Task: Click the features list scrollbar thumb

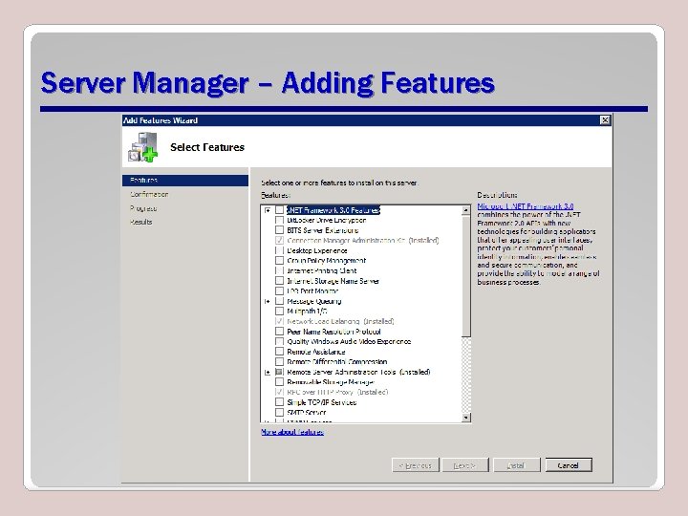Action: pyautogui.click(x=466, y=276)
